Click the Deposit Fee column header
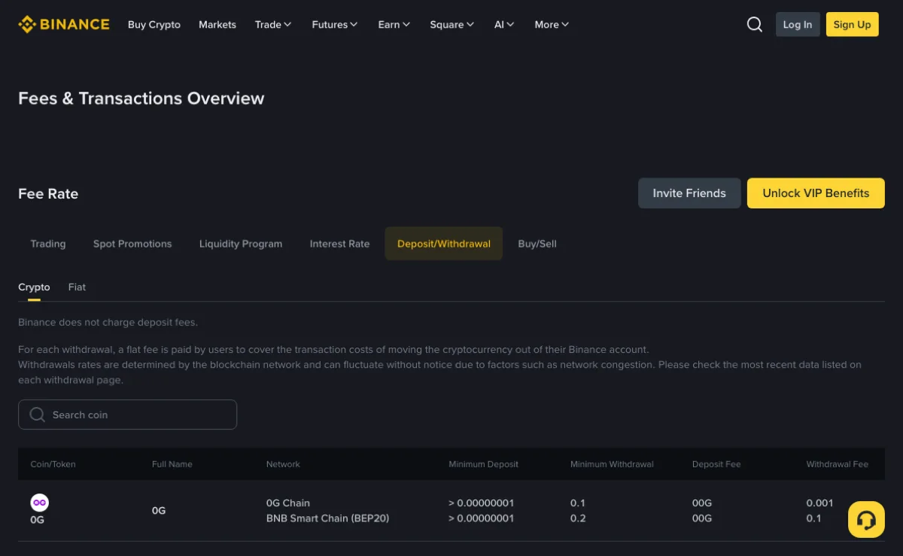The image size is (903, 556). click(x=716, y=464)
